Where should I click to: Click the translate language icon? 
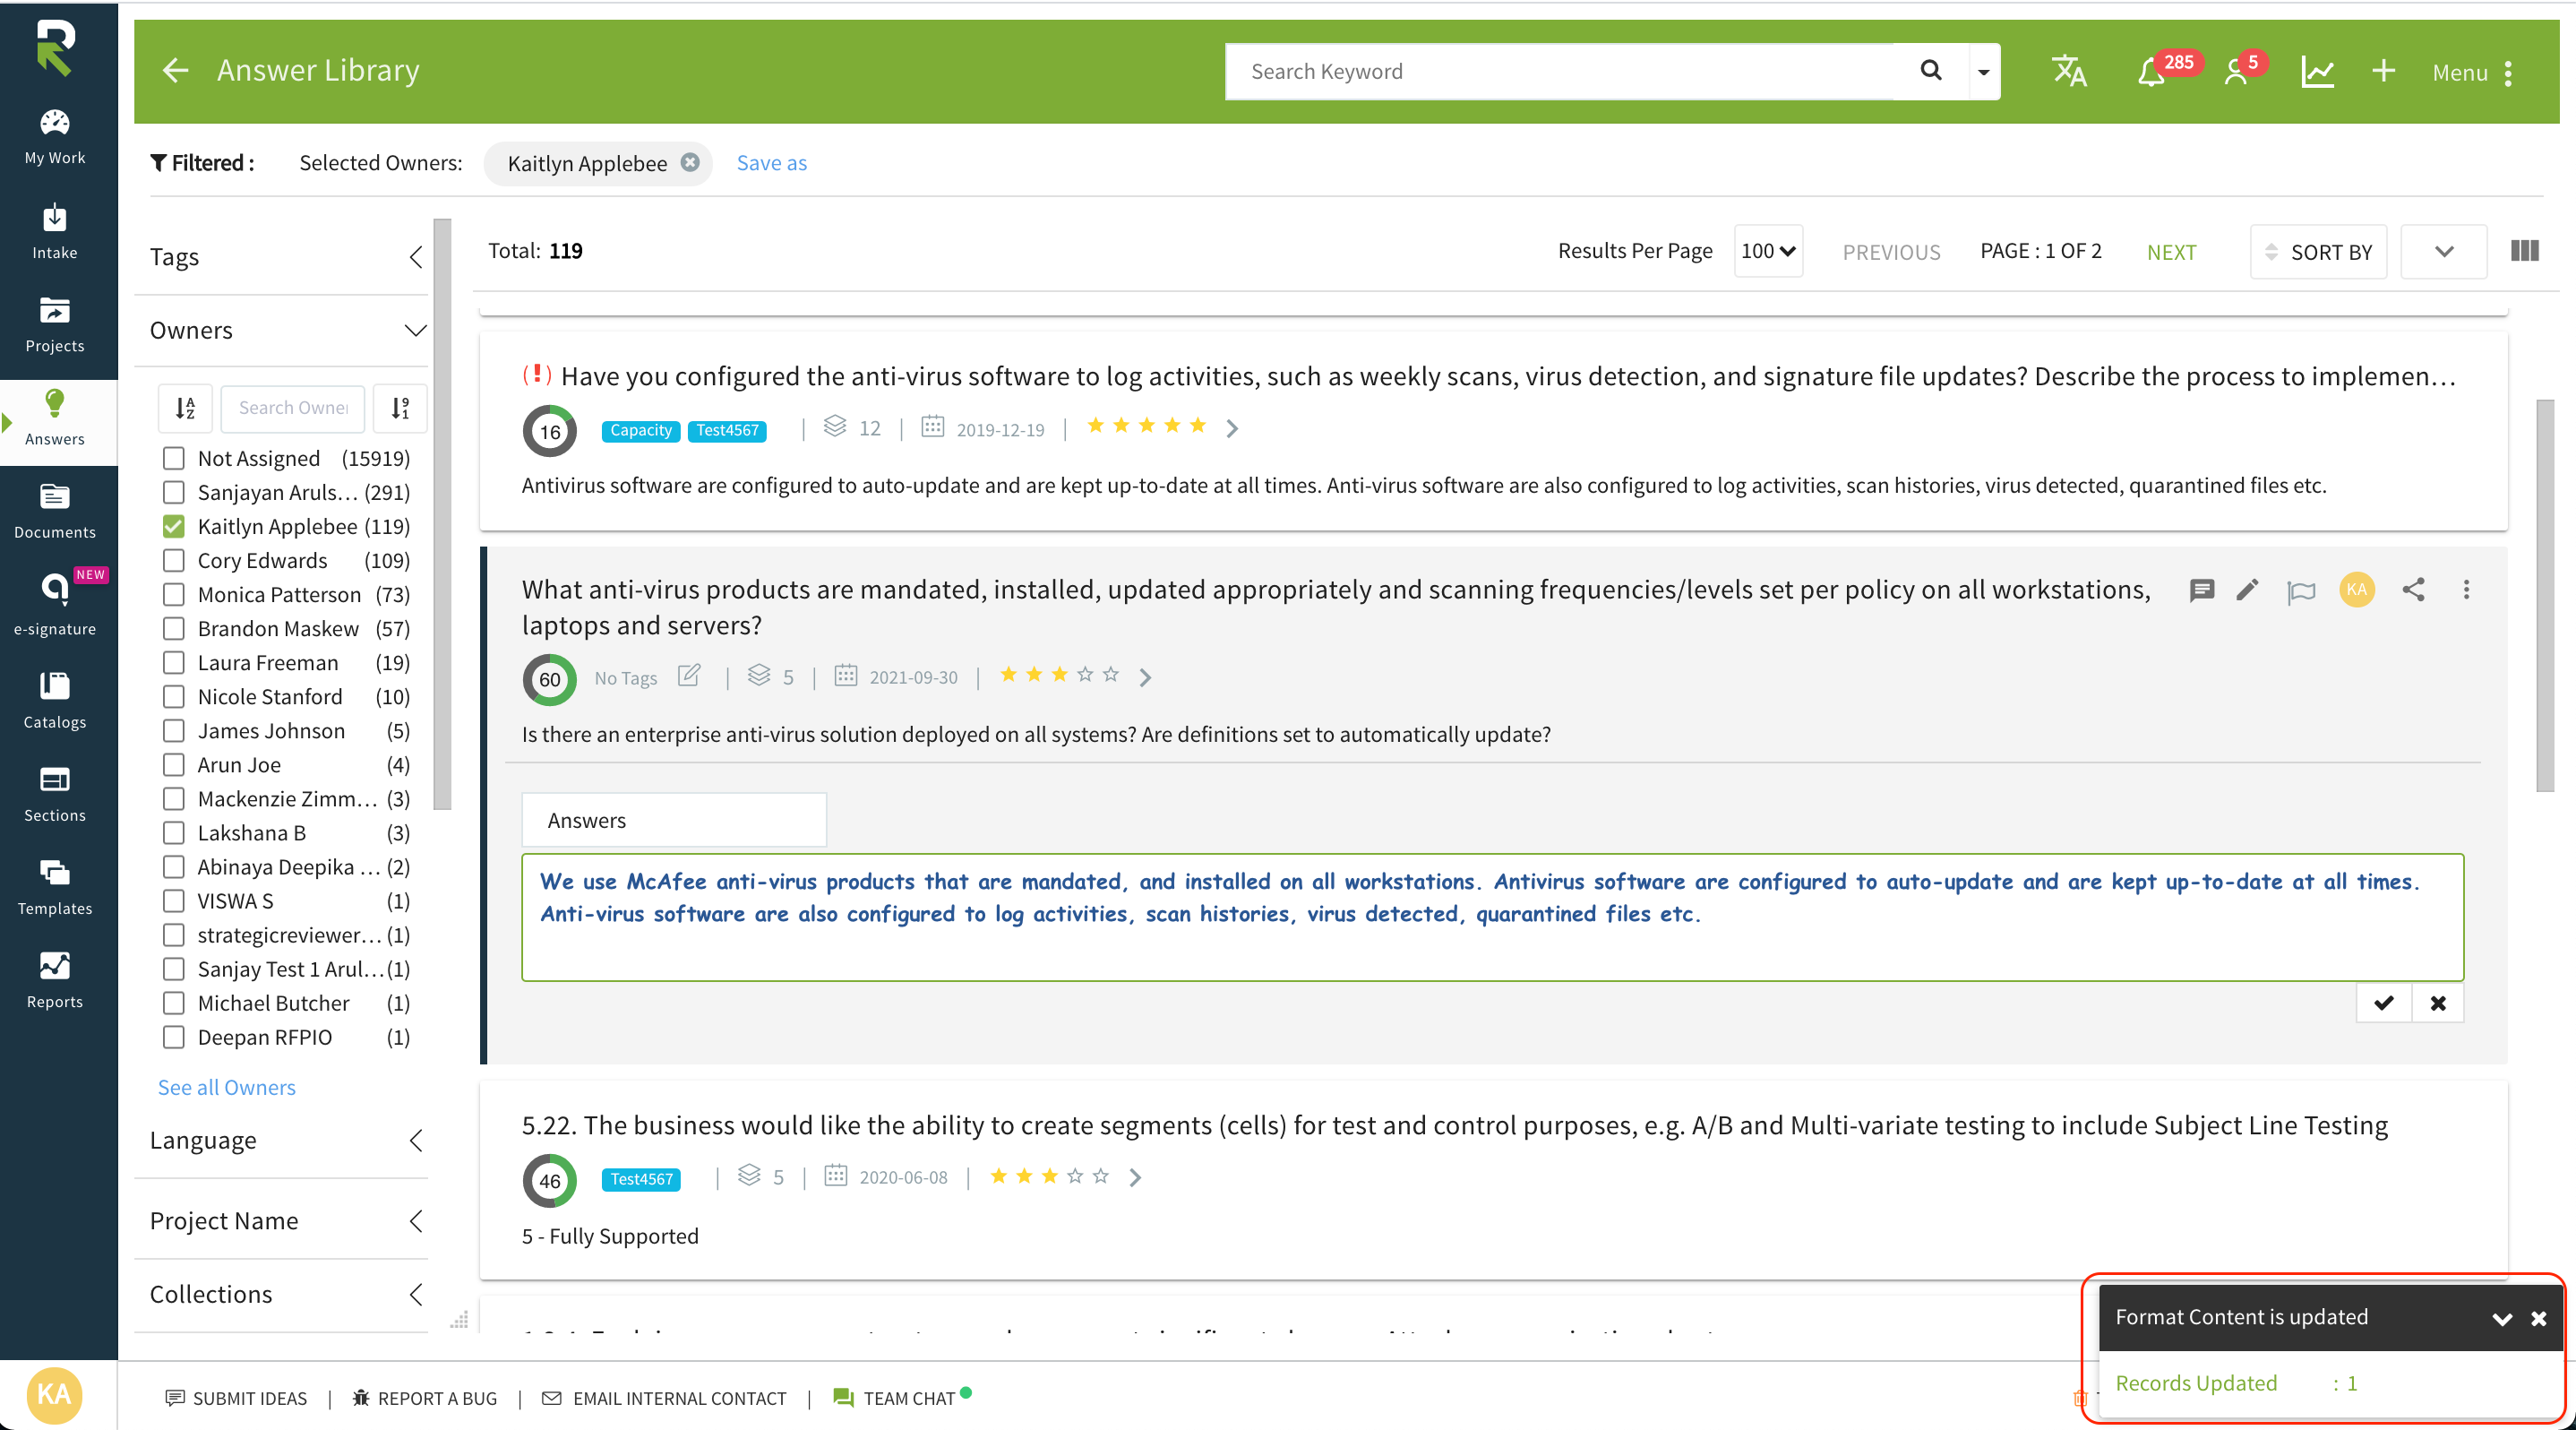(x=2068, y=71)
